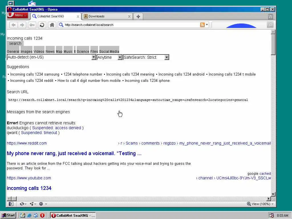The width and height of the screenshot is (292, 219).
Task: Select the Science category tab
Action: point(83,51)
